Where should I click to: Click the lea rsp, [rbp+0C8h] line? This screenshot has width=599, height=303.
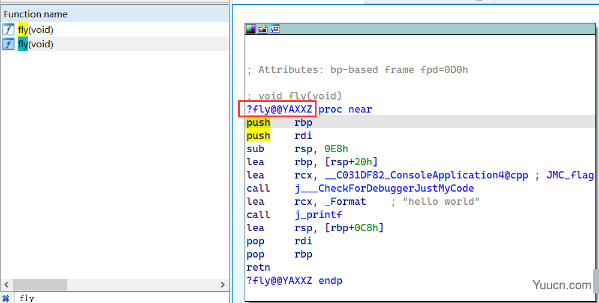pos(315,228)
